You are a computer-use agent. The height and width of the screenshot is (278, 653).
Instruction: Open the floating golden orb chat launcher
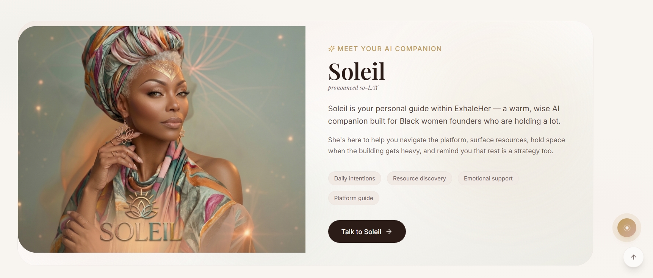tap(626, 228)
